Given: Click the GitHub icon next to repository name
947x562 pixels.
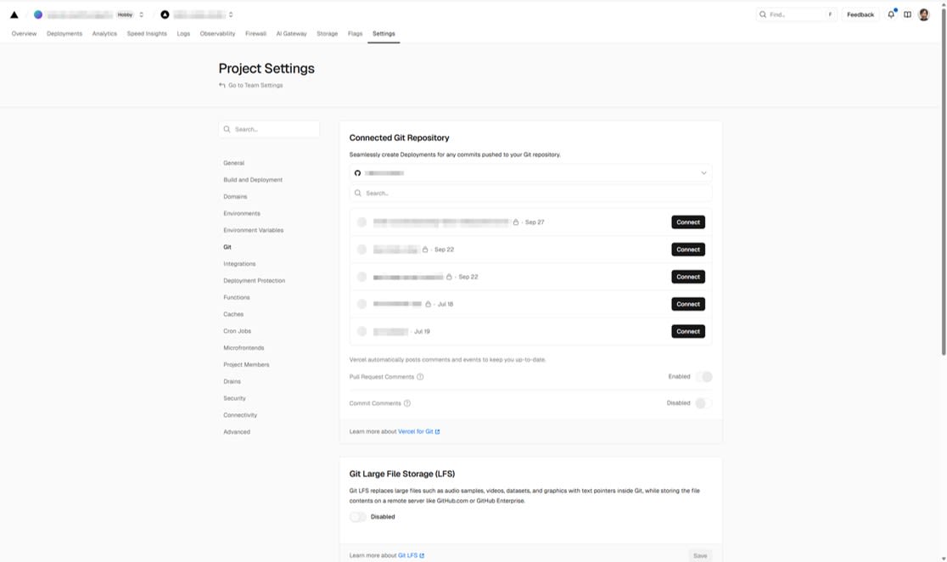Looking at the screenshot, I should click(x=356, y=172).
